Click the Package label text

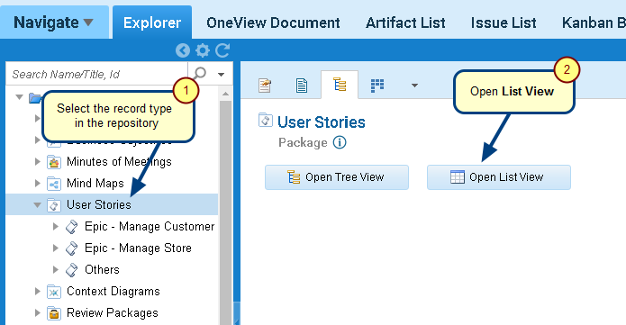point(303,142)
